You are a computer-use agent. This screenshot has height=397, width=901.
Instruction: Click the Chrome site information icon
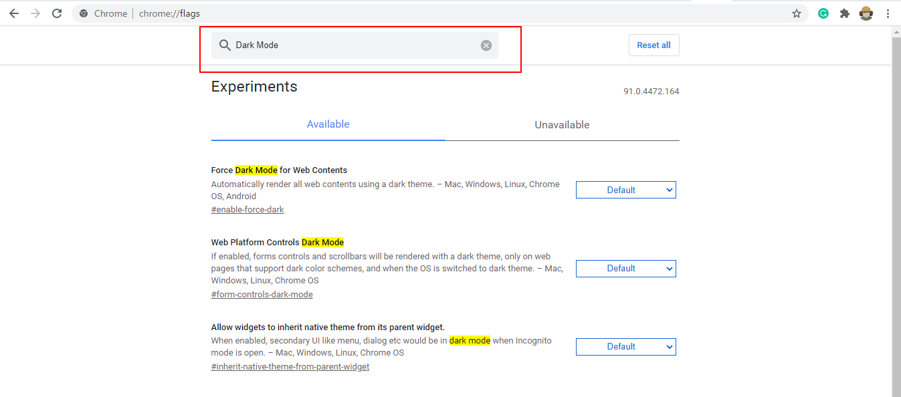[x=84, y=13]
